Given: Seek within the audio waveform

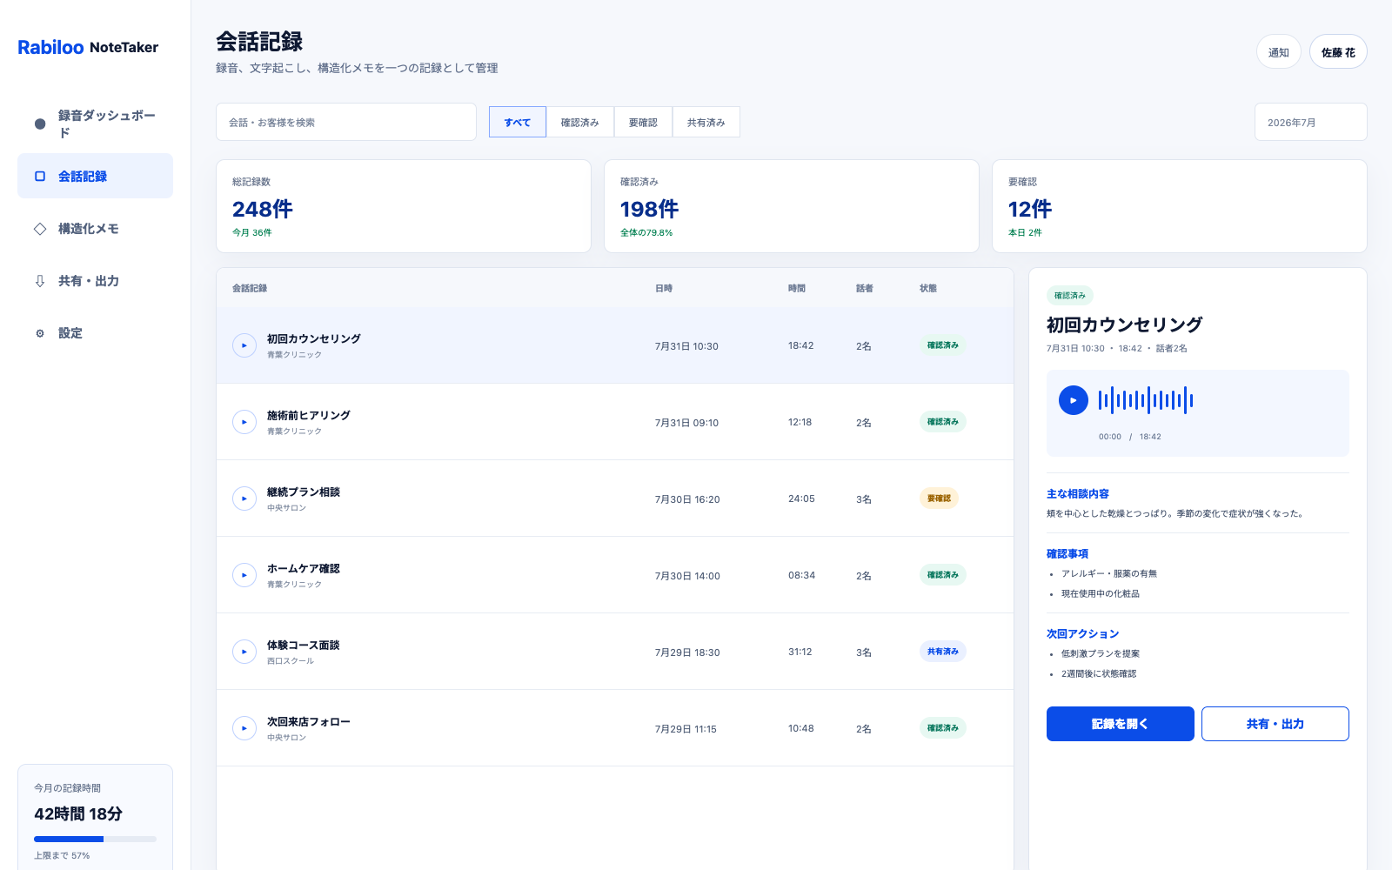Looking at the screenshot, I should 1146,400.
